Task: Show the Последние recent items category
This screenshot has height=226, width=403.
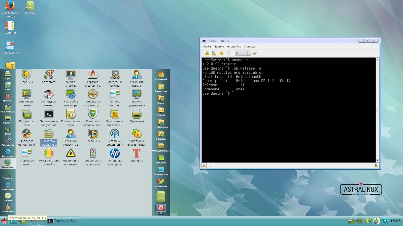Action: tap(8, 208)
